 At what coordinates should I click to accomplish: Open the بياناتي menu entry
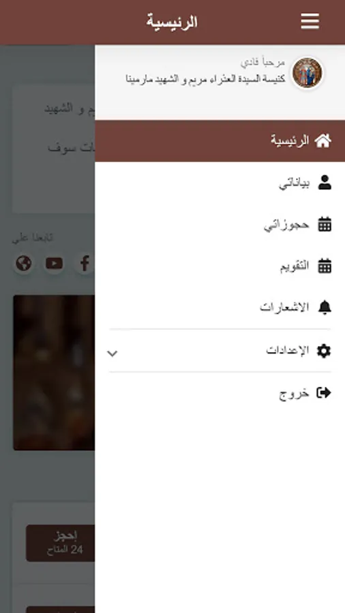click(220, 183)
